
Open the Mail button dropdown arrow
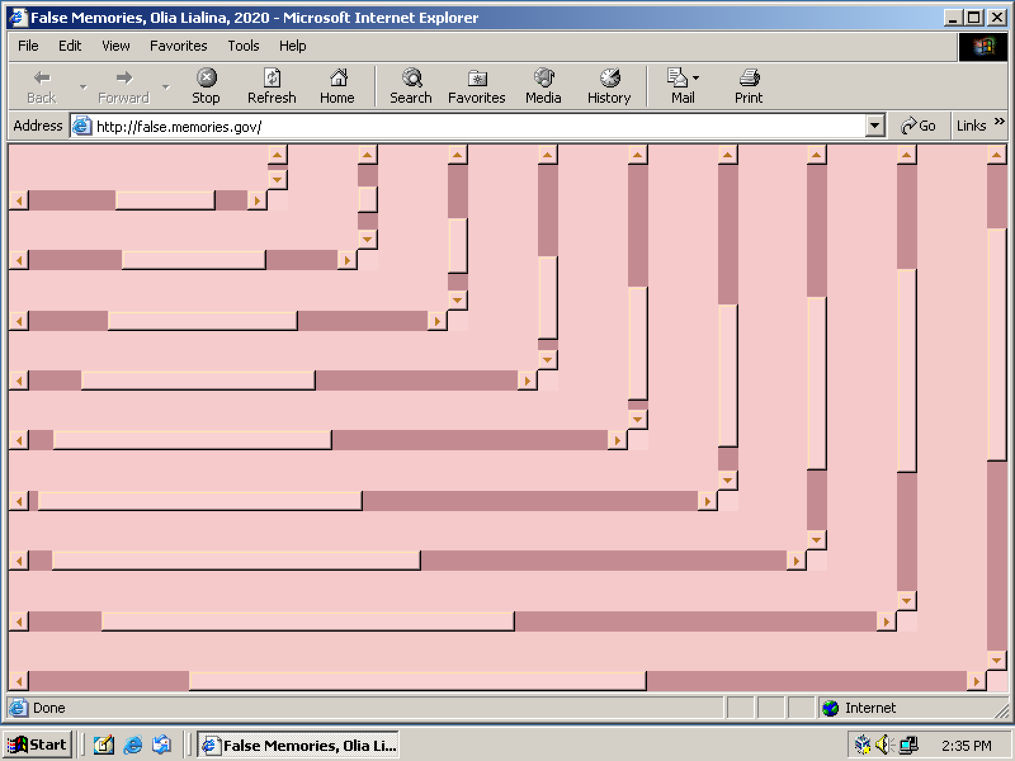pyautogui.click(x=696, y=78)
